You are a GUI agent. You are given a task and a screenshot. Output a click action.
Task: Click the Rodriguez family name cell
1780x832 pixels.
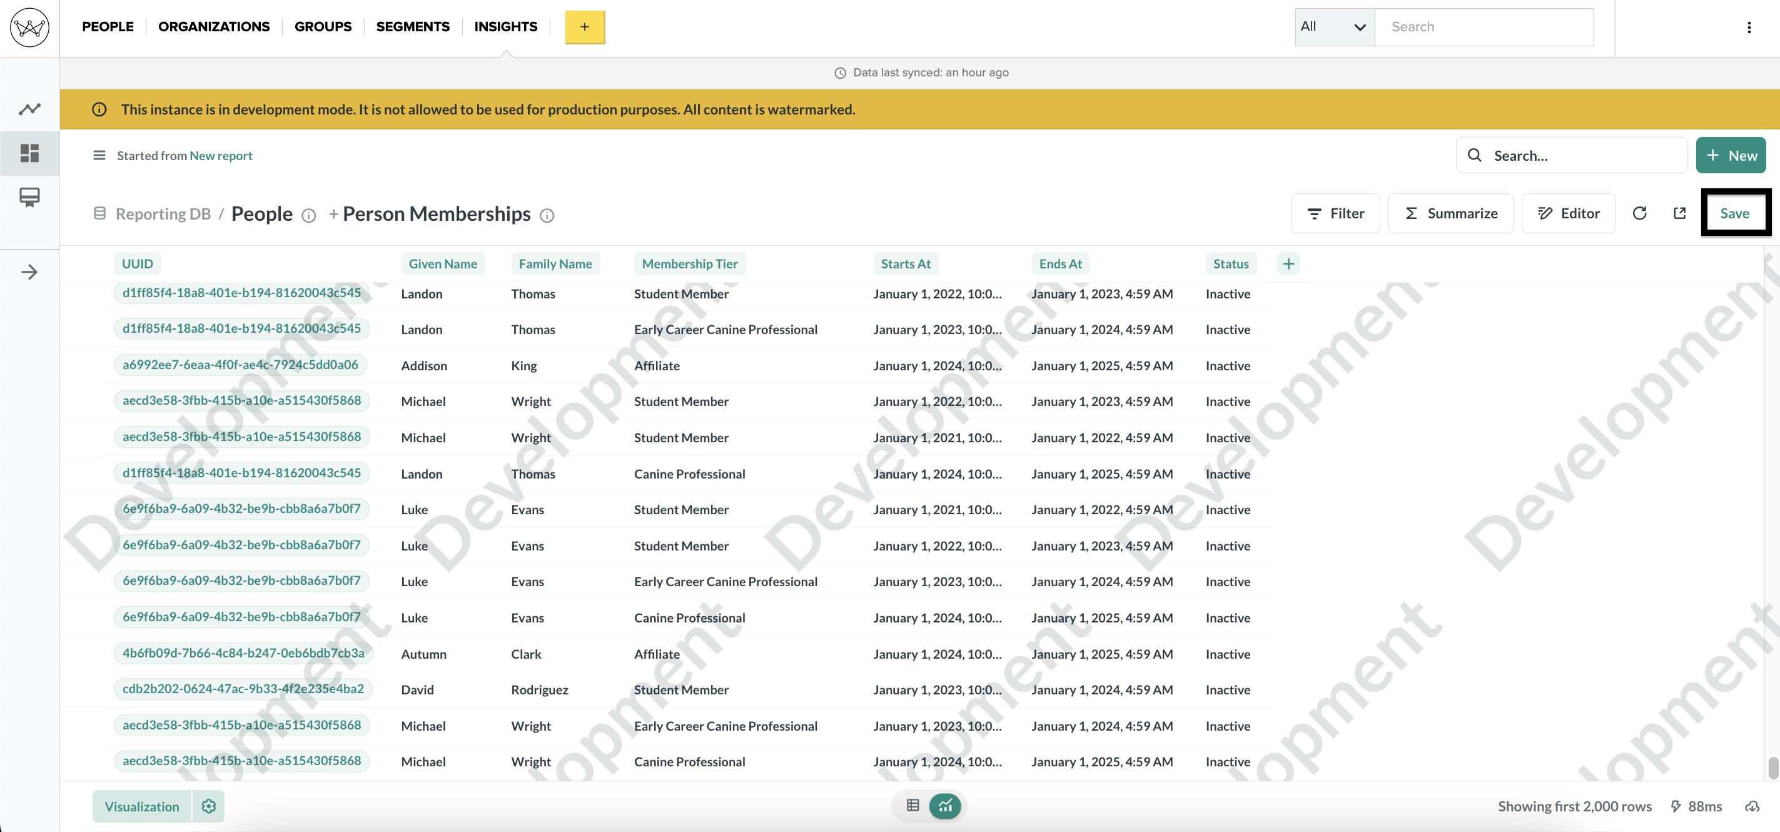pyautogui.click(x=540, y=689)
